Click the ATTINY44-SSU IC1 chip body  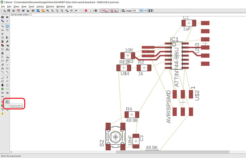(x=177, y=55)
